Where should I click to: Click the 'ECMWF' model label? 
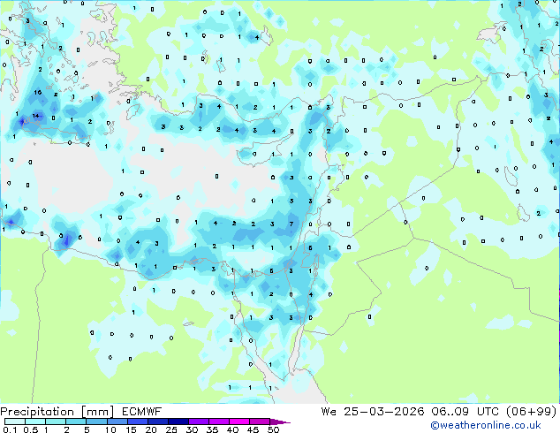click(142, 412)
